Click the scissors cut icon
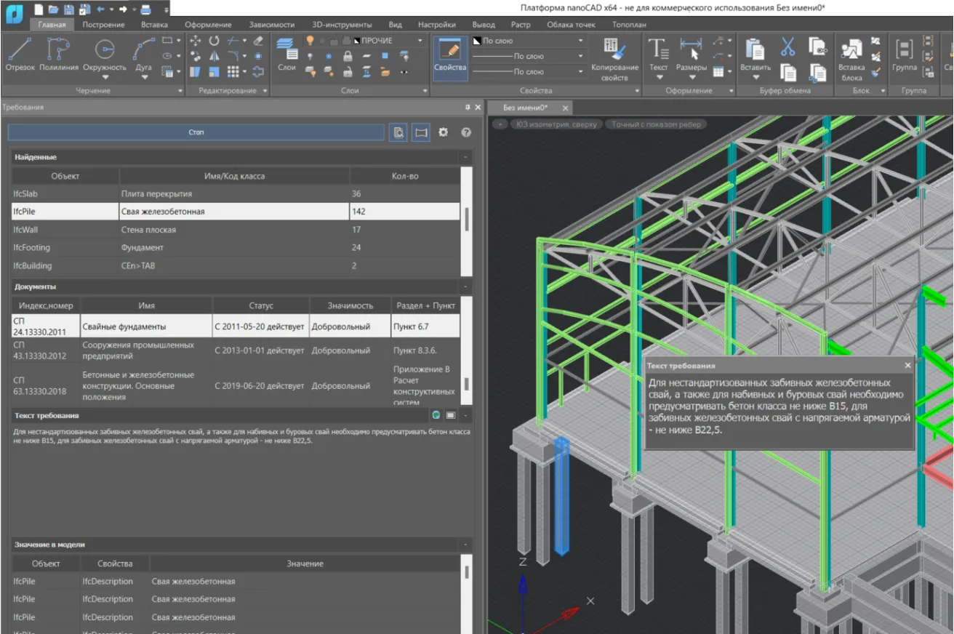The image size is (954, 634). tap(787, 47)
